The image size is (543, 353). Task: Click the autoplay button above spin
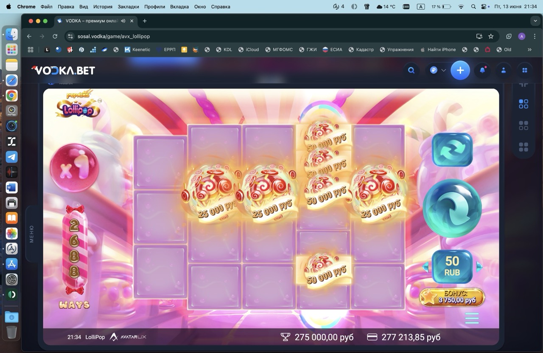point(452,150)
